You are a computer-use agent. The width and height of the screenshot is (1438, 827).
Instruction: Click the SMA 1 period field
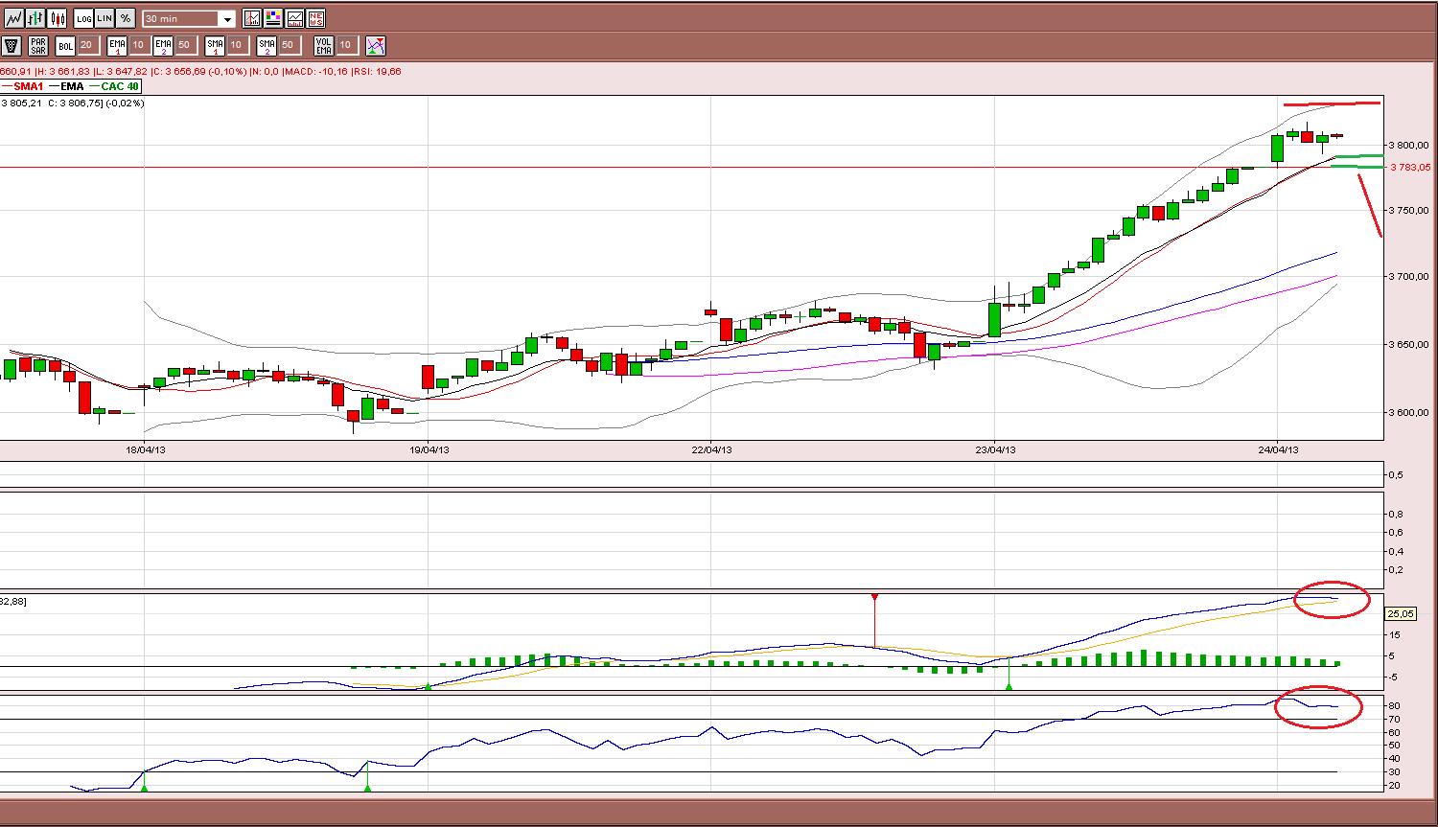pos(237,45)
